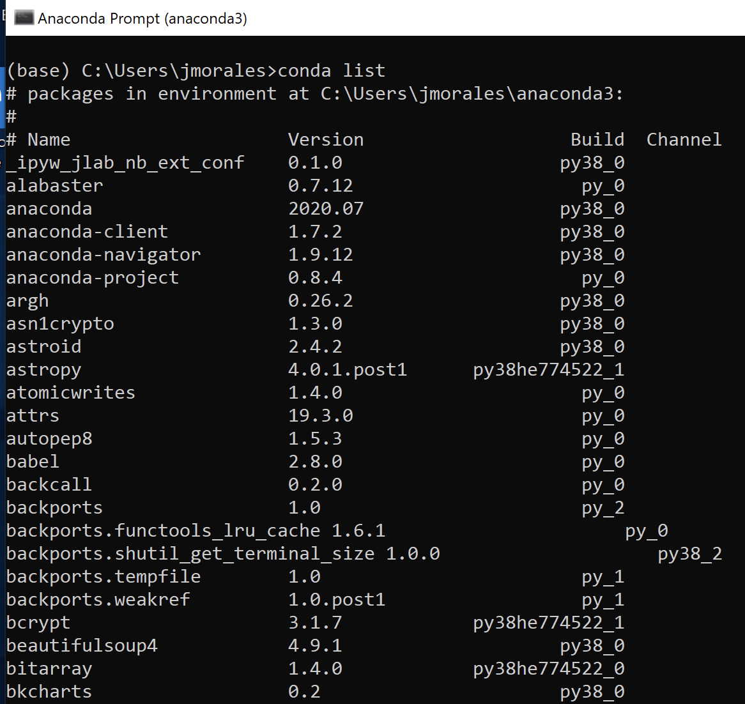The width and height of the screenshot is (745, 704).
Task: Select the (base) environment prefix
Action: 35,70
